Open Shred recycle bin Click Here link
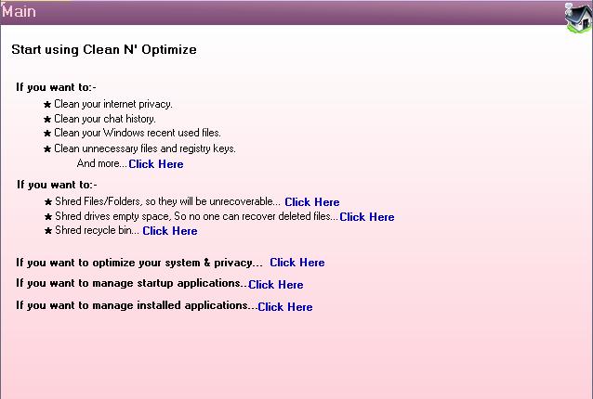Image resolution: width=593 pixels, height=399 pixels. click(170, 231)
